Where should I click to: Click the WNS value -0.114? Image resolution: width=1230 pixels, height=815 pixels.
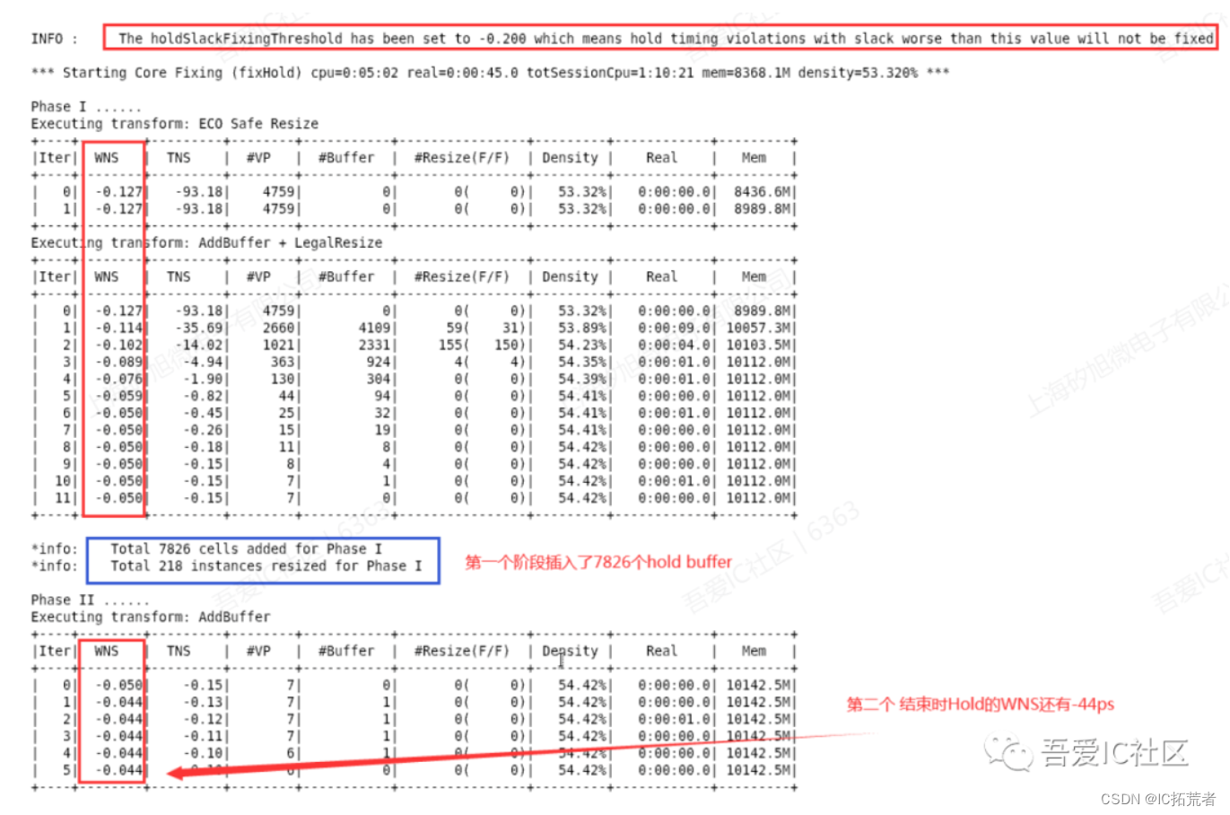pyautogui.click(x=119, y=329)
